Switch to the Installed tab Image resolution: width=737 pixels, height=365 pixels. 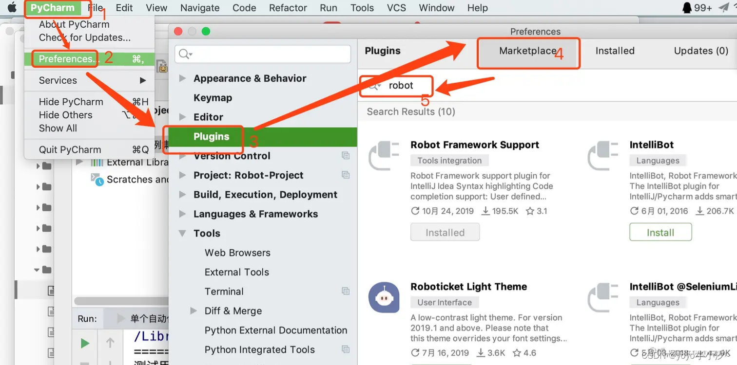(x=615, y=50)
